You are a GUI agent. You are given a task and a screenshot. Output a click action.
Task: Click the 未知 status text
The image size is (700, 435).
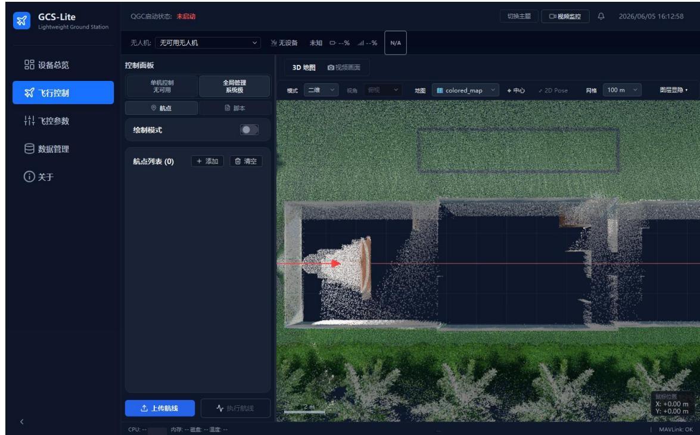coord(316,43)
